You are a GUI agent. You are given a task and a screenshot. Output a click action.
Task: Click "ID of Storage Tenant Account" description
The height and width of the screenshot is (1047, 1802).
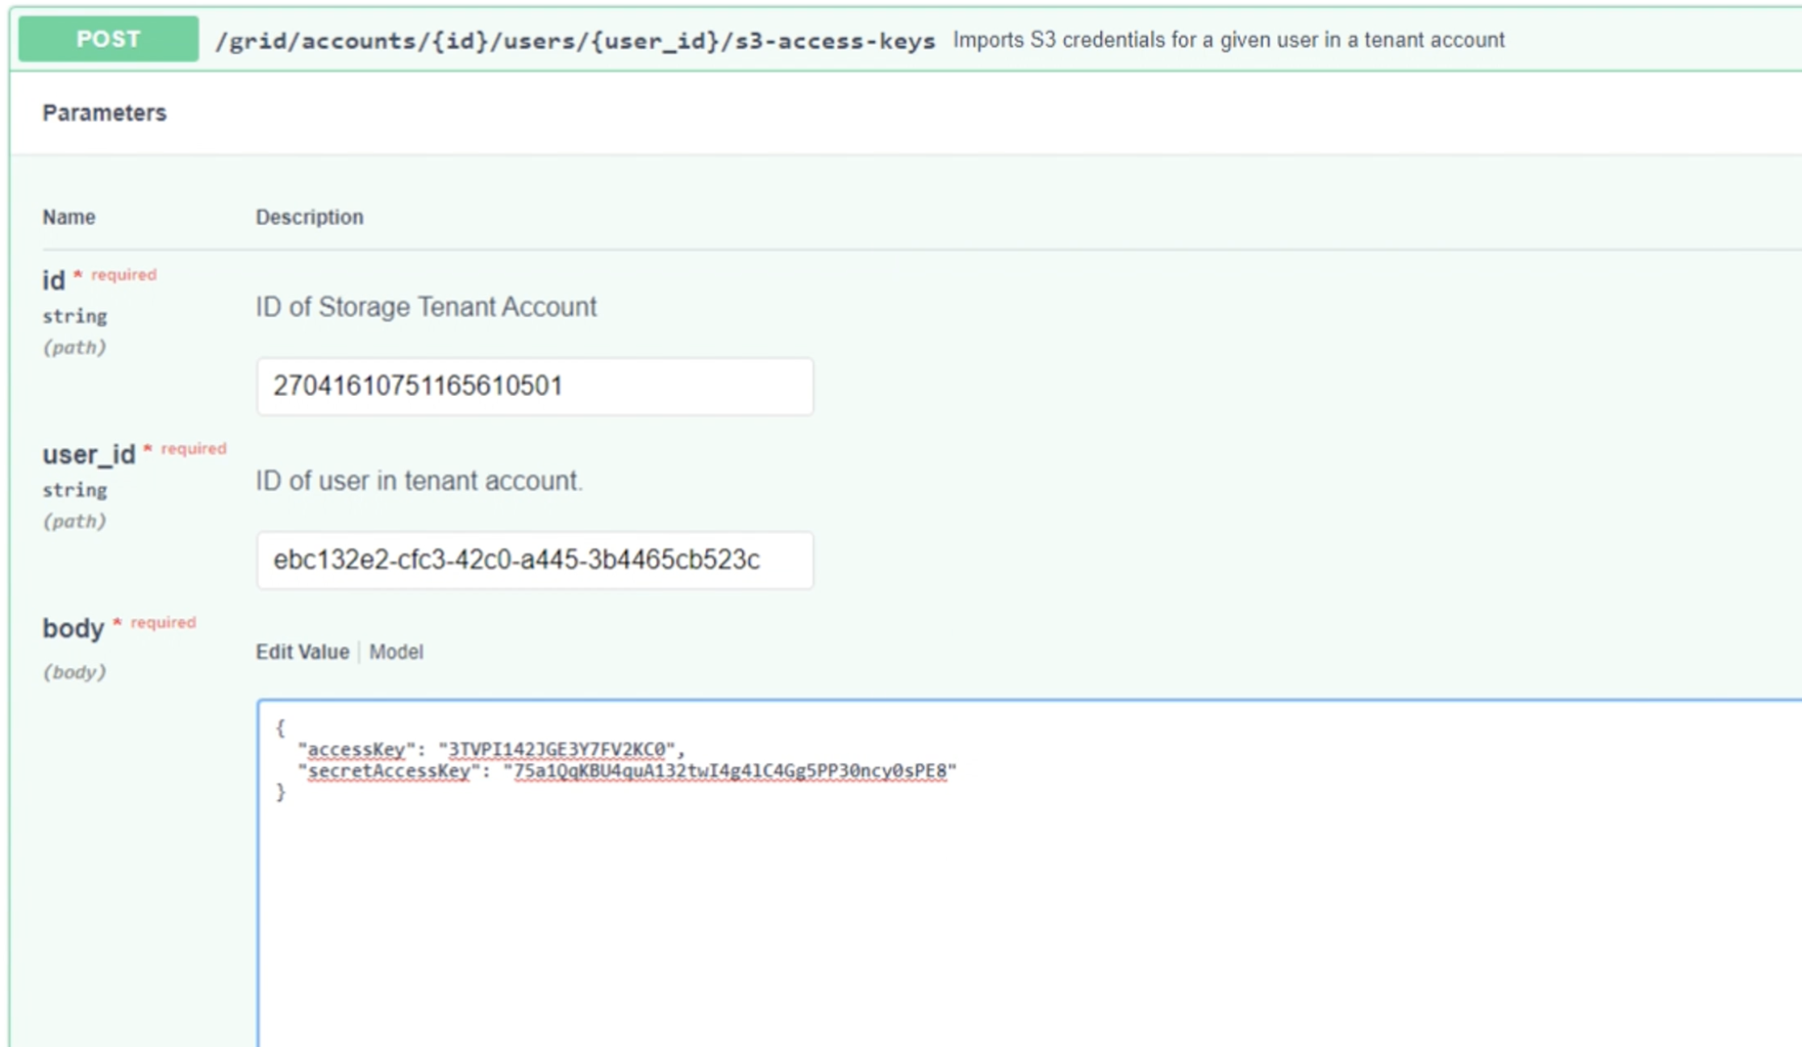[x=426, y=307]
